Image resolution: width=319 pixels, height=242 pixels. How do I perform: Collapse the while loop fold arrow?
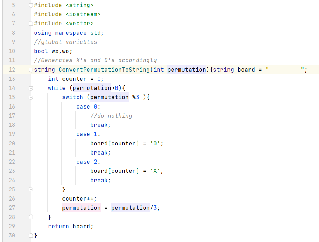coord(31,88)
